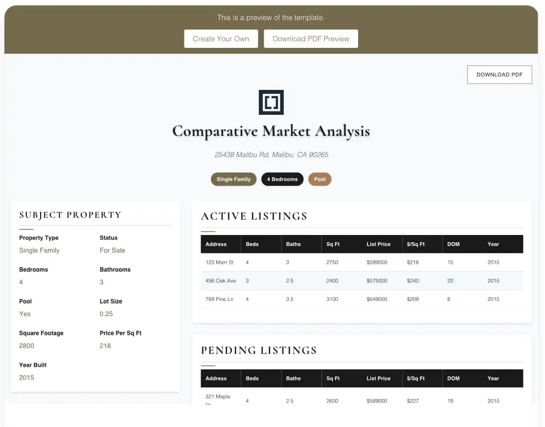The width and height of the screenshot is (545, 427).
Task: Click the DOWNLOAD PDF button at top right
Action: point(499,74)
